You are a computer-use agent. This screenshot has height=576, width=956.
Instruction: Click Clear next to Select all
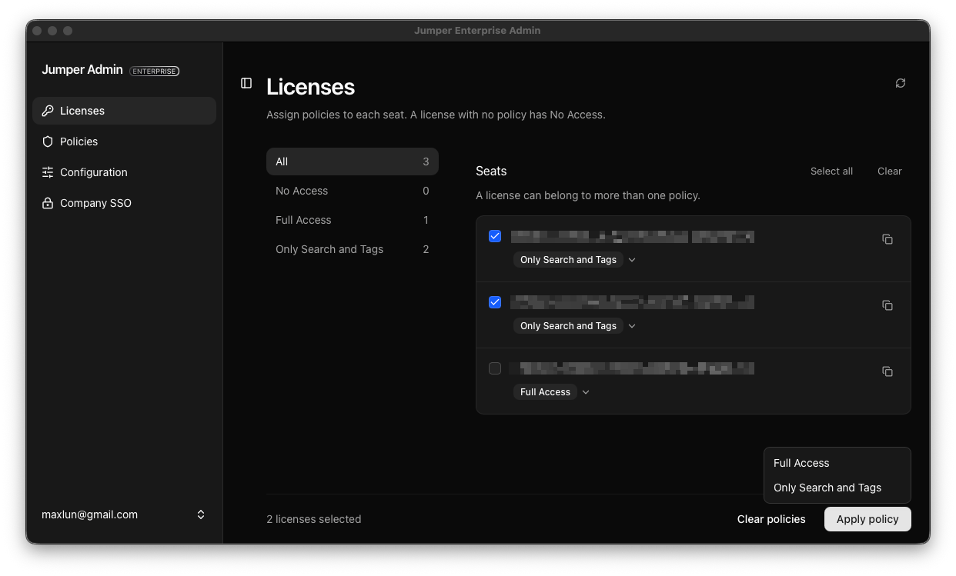pos(889,171)
